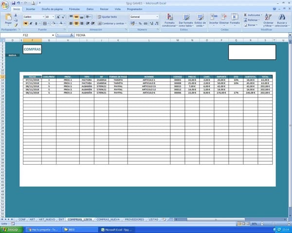Screen dimensions: 292x233
Task: Toggle bold (N) formatting
Action: point(26,23)
